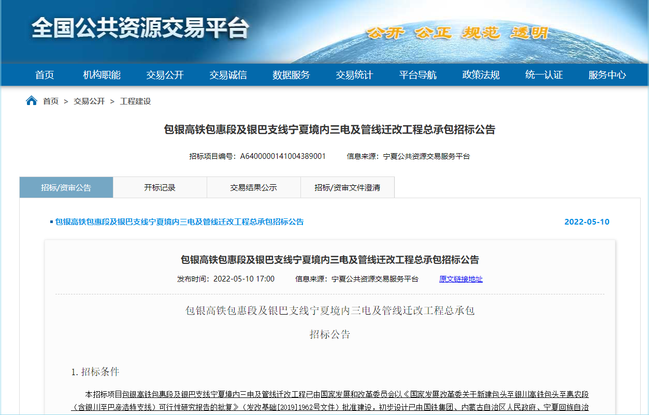Open 数据服务 navigation item

click(x=291, y=75)
